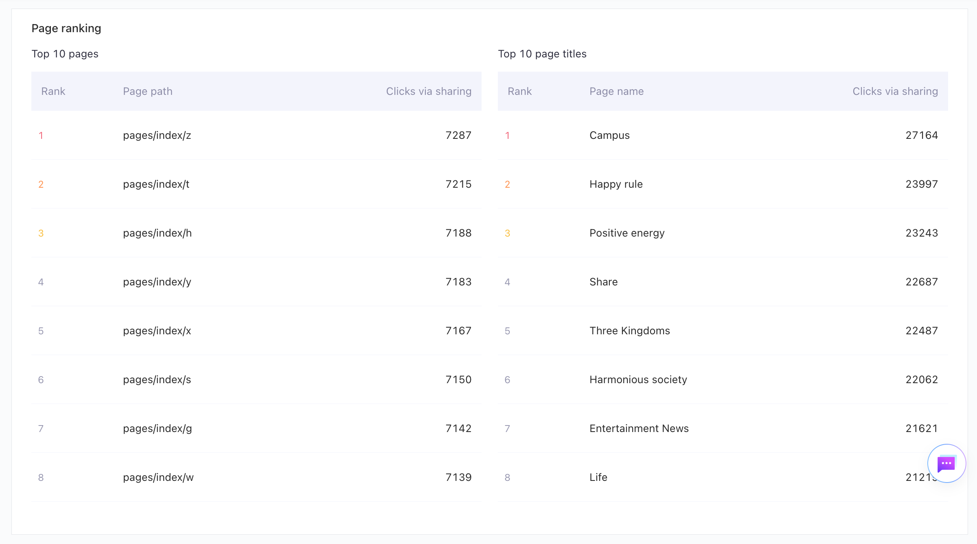Click the pages/index/z page path
The image size is (977, 544).
157,135
